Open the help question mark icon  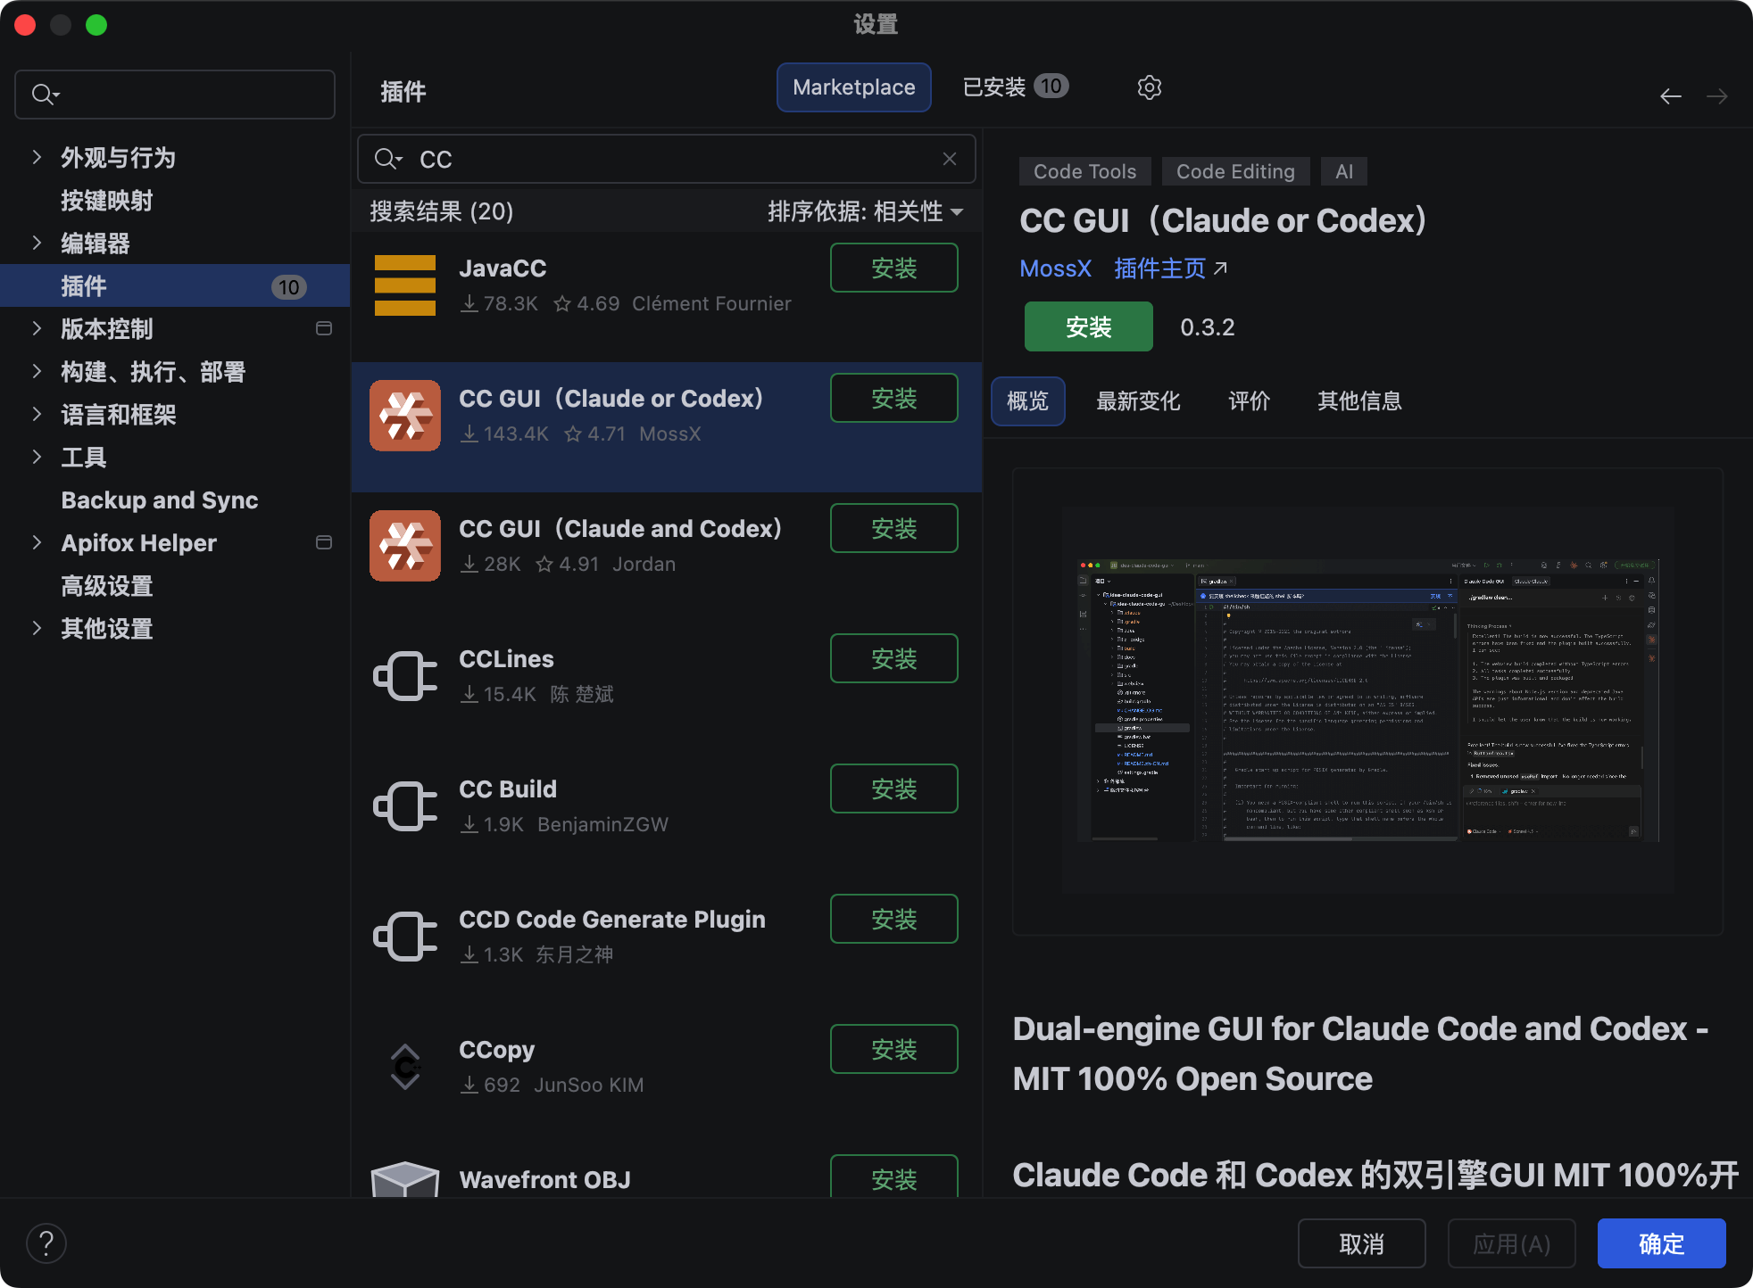[x=46, y=1243]
